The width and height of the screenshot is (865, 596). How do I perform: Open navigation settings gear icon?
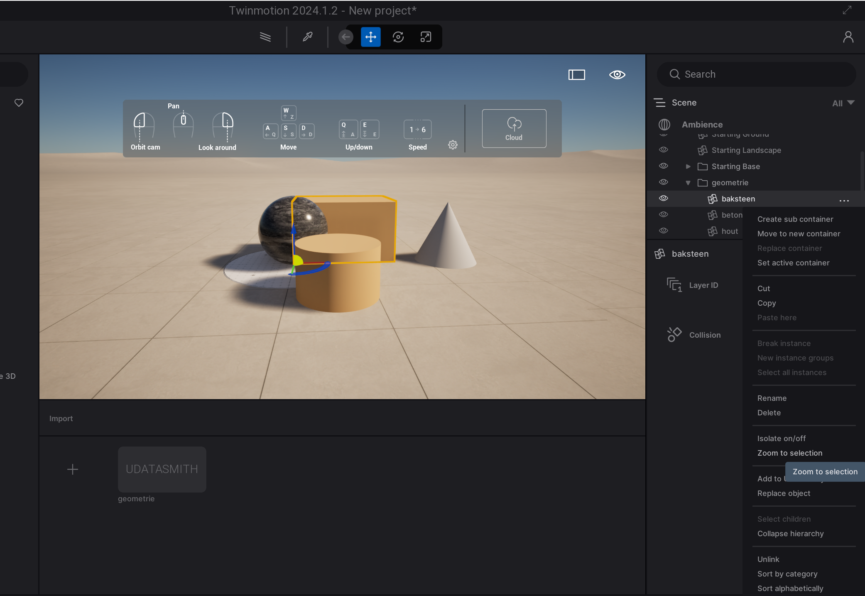(453, 145)
